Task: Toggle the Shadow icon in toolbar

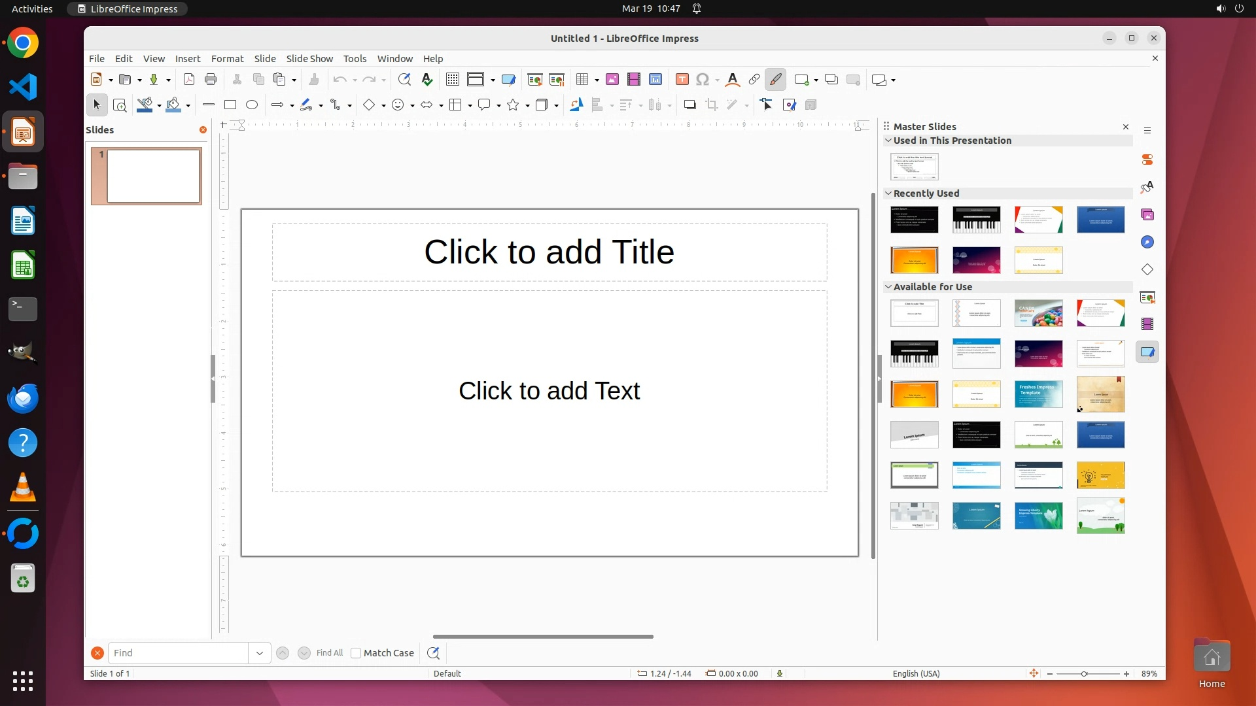Action: (689, 105)
